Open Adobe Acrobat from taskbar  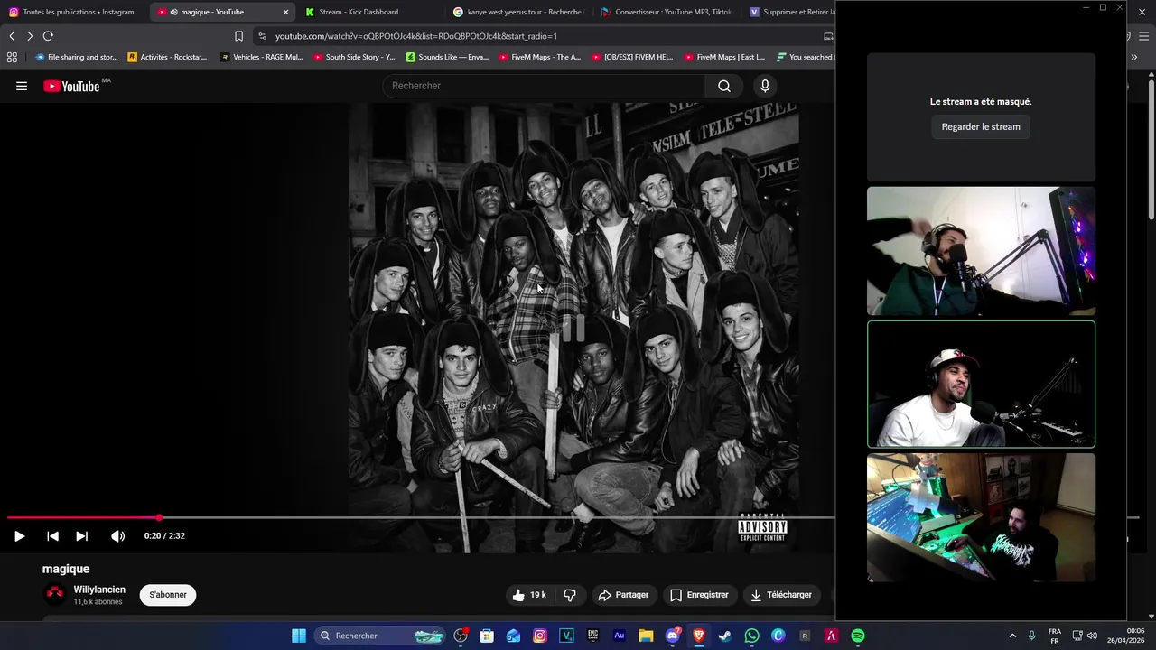[831, 636]
